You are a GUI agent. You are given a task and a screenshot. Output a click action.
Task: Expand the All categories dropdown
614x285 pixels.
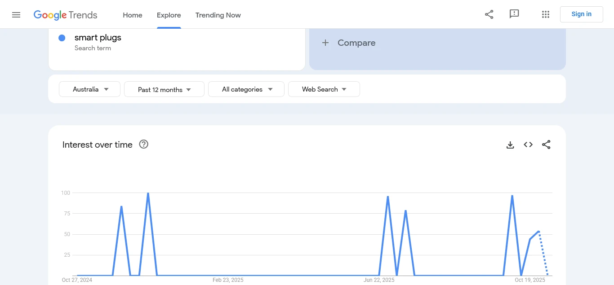(246, 89)
